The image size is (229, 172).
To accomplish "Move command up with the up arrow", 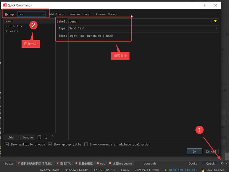I will (x=53, y=137).
